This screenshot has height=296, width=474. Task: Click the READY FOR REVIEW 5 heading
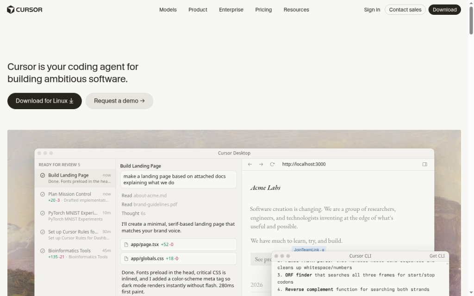click(59, 165)
